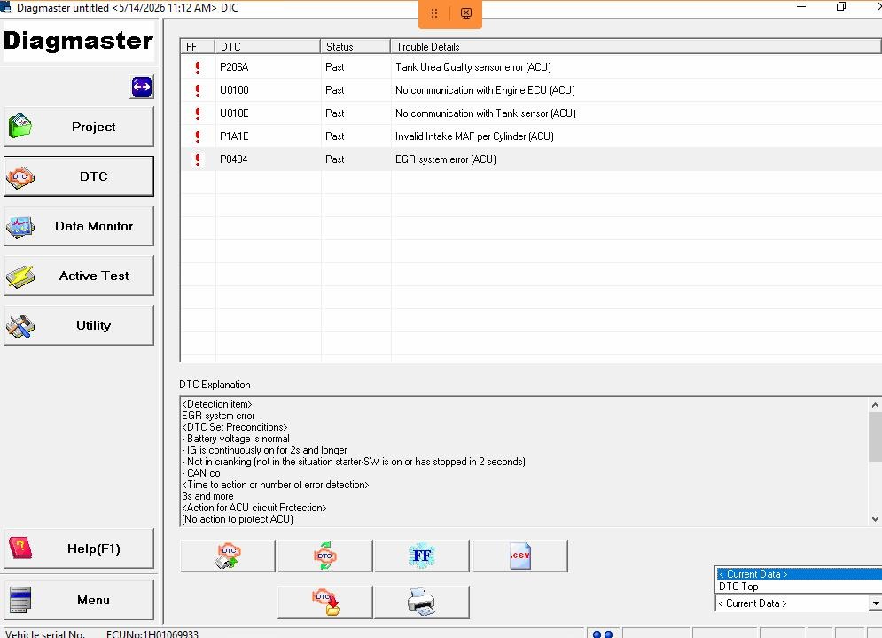The height and width of the screenshot is (638, 882).
Task: Click the red exclamation for U010E
Action: pyautogui.click(x=198, y=113)
